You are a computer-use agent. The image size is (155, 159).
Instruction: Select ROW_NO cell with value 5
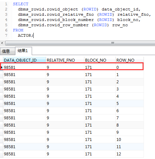click(129, 104)
